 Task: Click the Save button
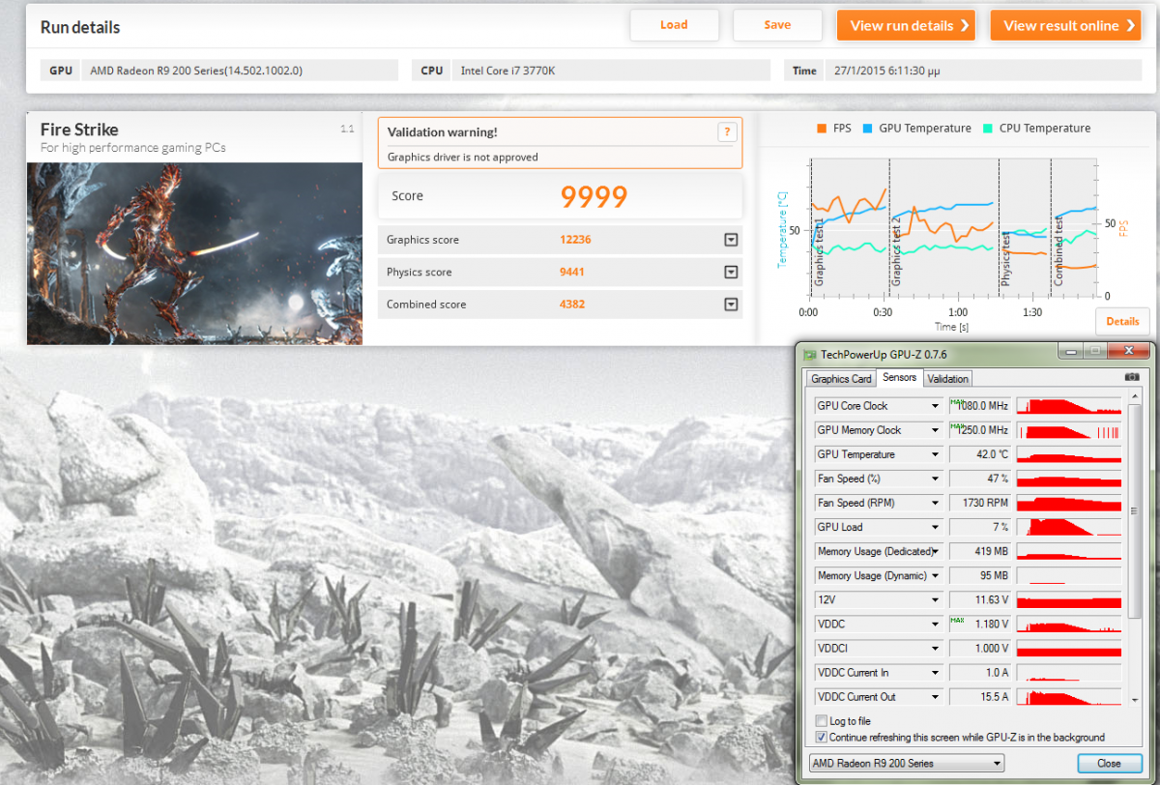pos(777,25)
